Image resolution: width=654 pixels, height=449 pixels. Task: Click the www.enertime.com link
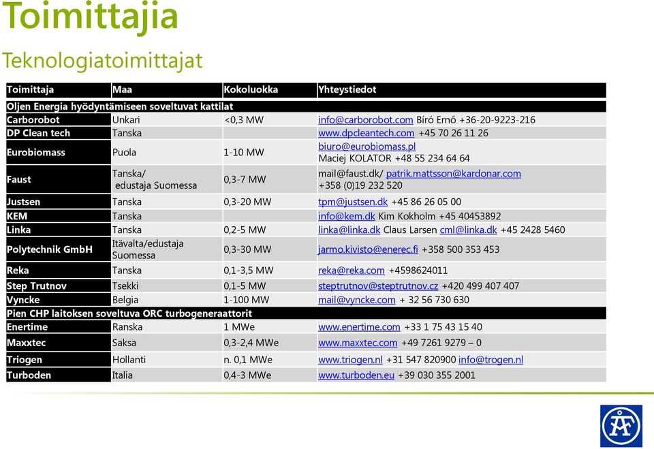point(359,327)
